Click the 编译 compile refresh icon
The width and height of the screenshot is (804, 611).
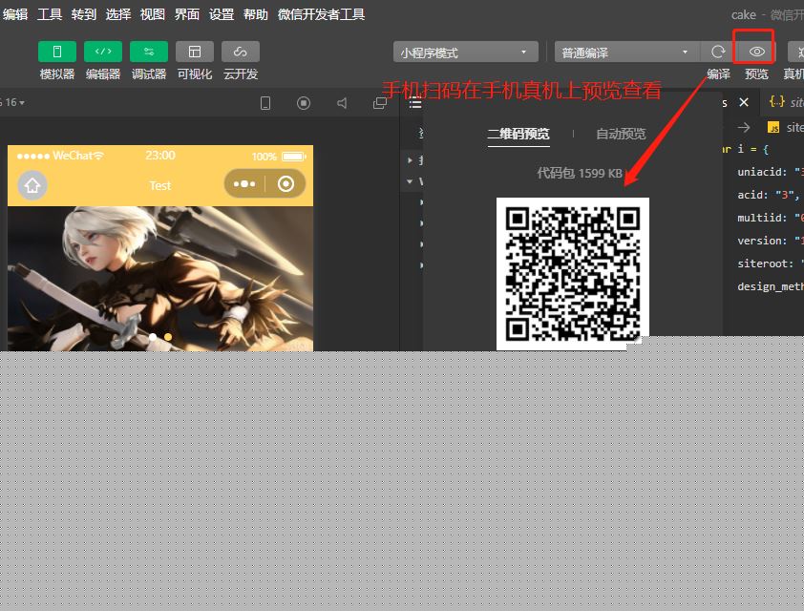point(718,52)
